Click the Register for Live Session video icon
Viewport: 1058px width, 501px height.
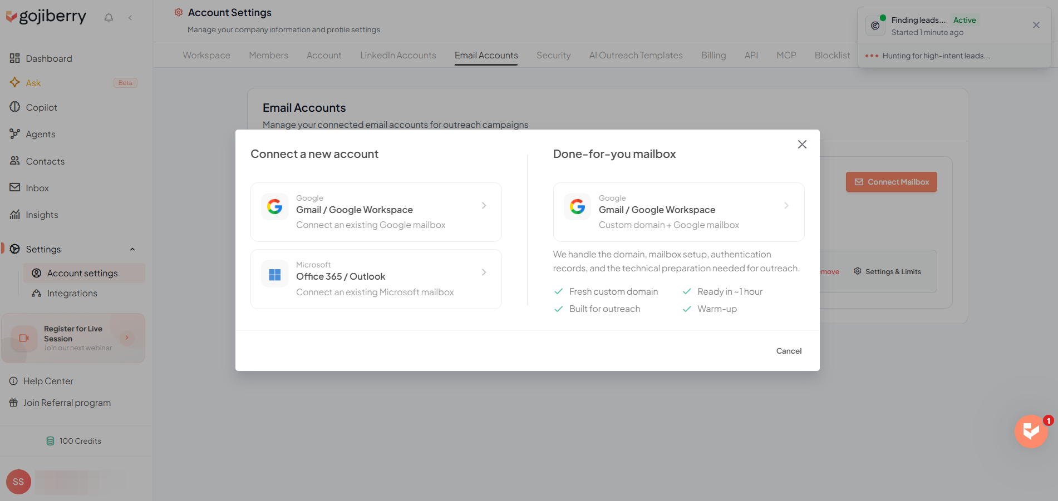click(24, 338)
